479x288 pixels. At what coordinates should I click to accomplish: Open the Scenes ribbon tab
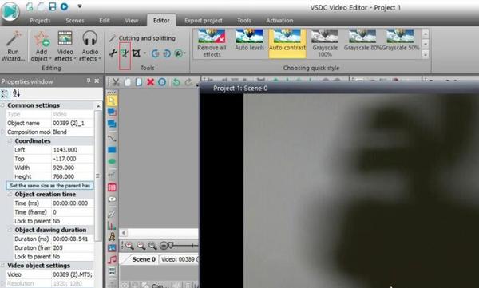pos(75,21)
